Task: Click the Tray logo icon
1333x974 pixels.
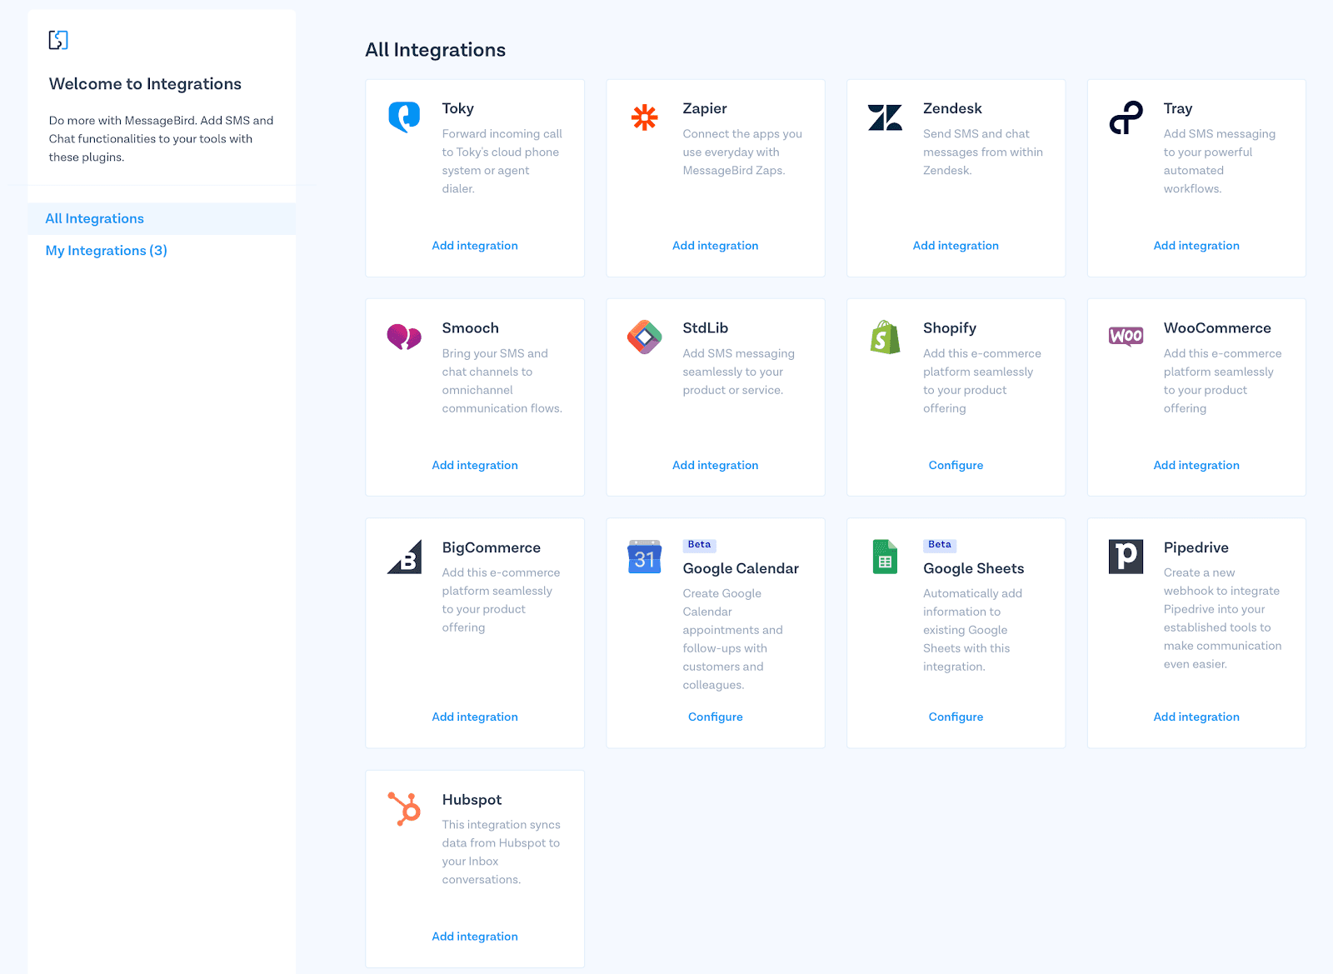Action: (1126, 117)
